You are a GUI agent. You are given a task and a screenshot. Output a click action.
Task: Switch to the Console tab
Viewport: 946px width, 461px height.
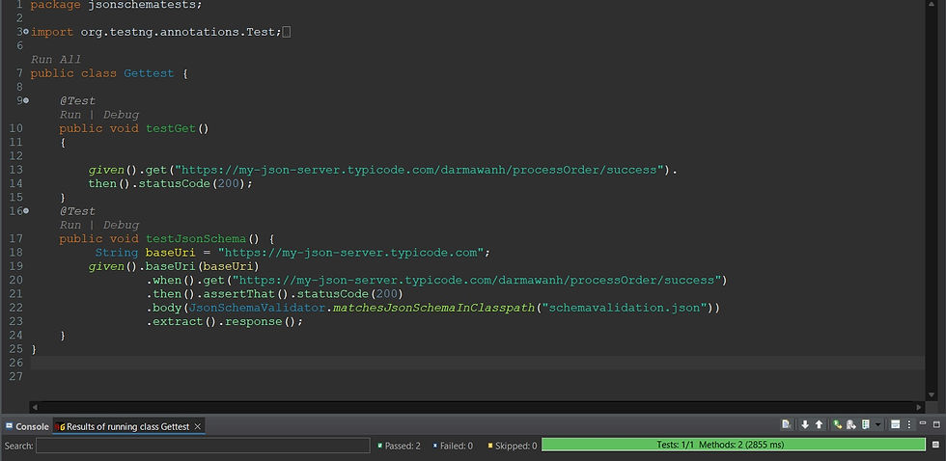pos(27,426)
